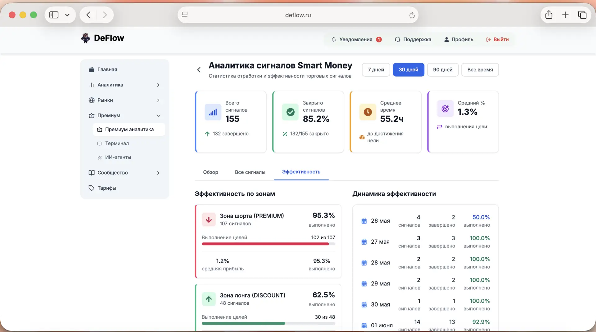
Task: Click the deflow.ru address bar
Action: [298, 15]
